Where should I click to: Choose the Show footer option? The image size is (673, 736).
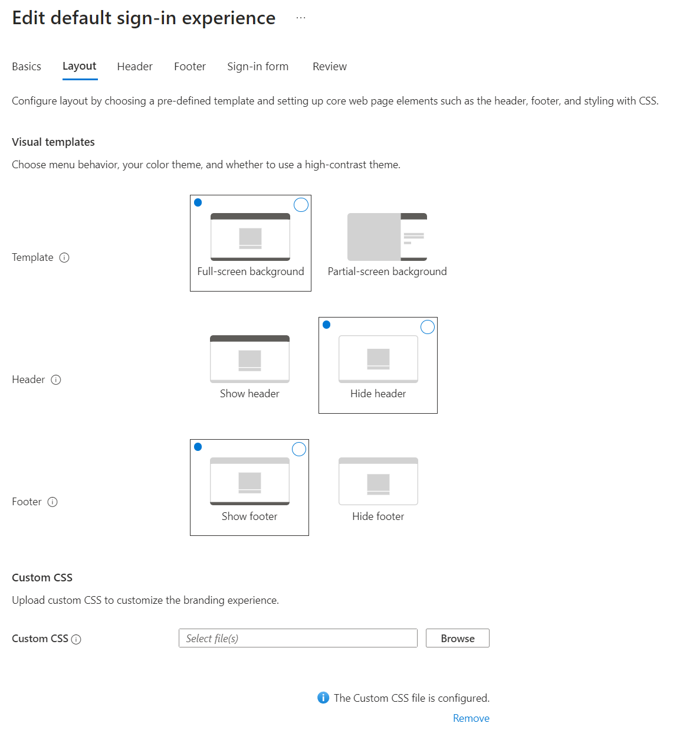[x=249, y=488]
